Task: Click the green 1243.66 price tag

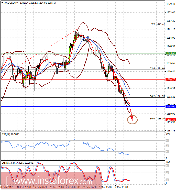Action: click(170, 53)
